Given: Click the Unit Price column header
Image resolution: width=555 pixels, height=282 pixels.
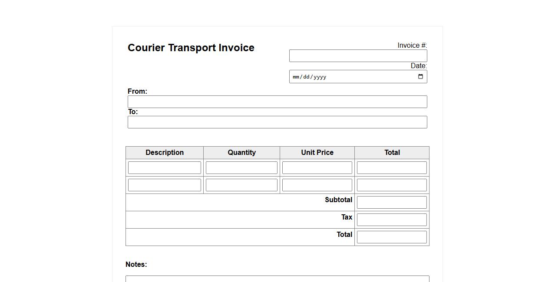Looking at the screenshot, I should click(x=317, y=153).
